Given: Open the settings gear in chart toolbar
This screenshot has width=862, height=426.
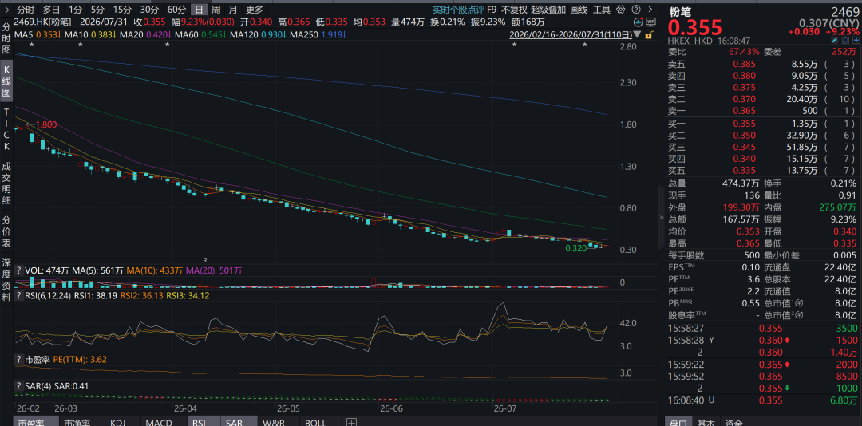Looking at the screenshot, I should point(621,10).
